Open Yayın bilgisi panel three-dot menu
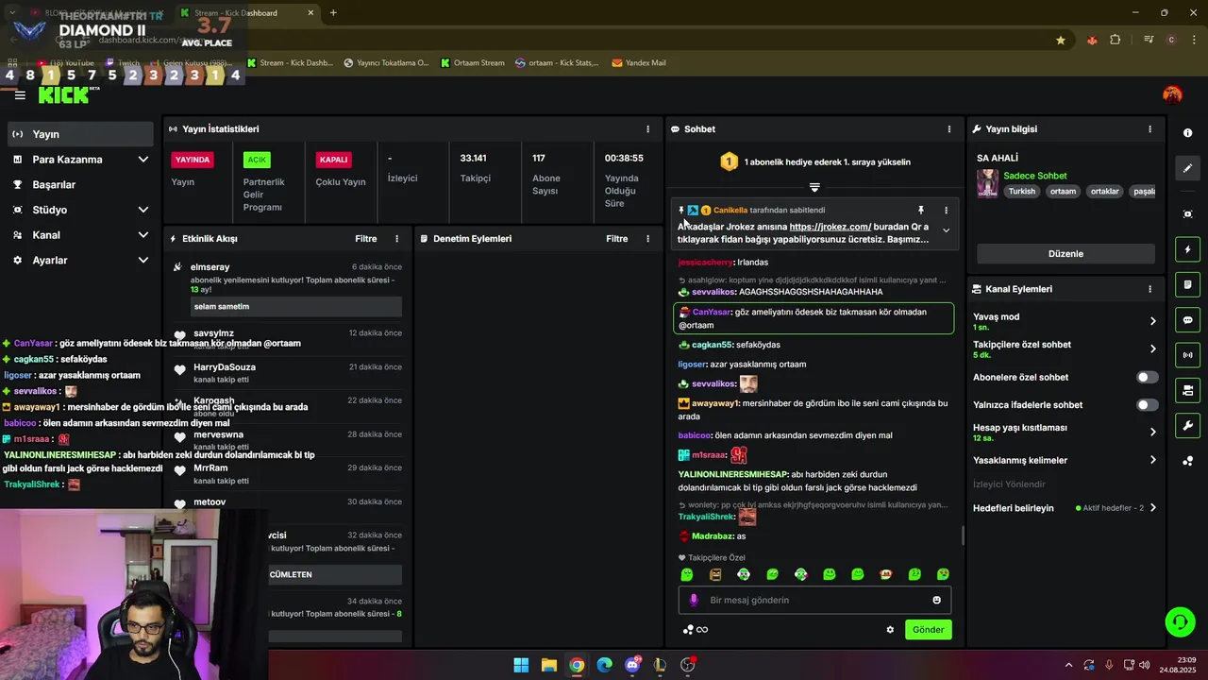Image resolution: width=1208 pixels, height=680 pixels. [x=1149, y=129]
